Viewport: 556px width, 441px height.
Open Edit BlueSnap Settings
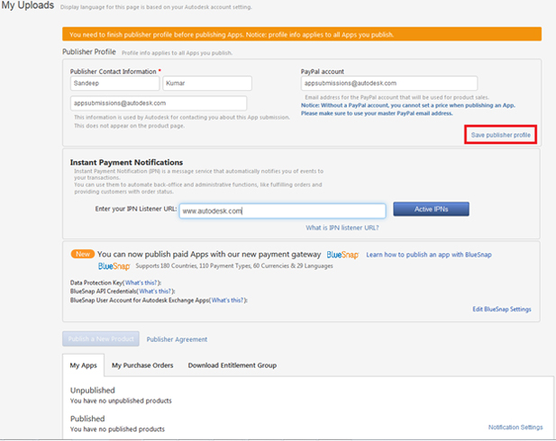501,309
